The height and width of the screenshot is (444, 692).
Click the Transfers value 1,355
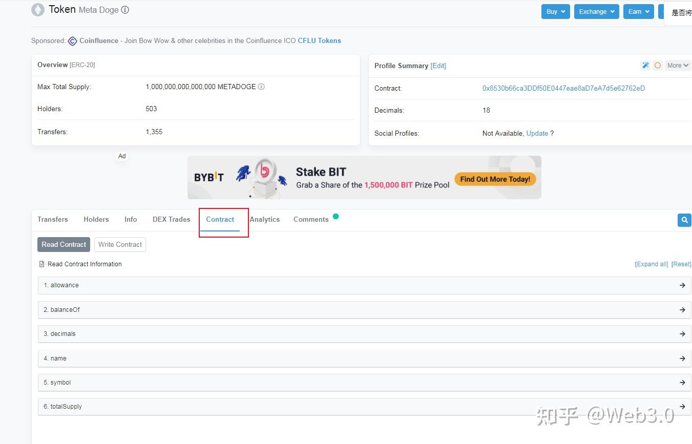pos(154,132)
